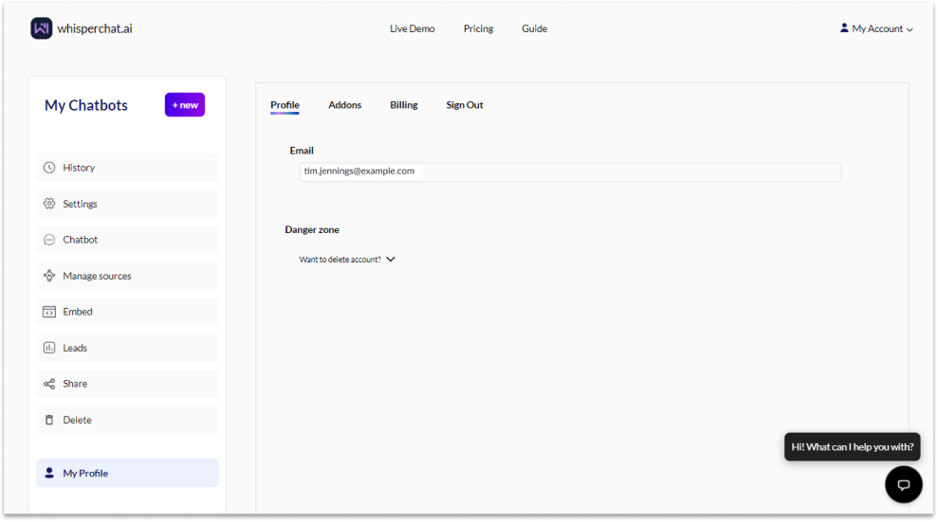Click the My Chatbots heading

click(86, 105)
